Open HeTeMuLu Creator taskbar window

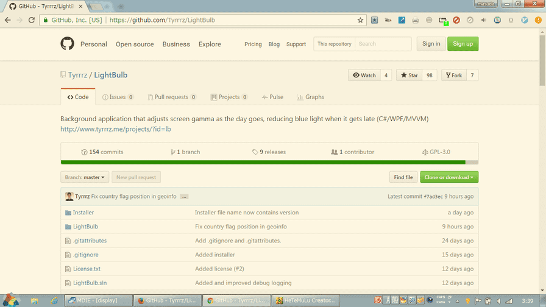[306, 300]
